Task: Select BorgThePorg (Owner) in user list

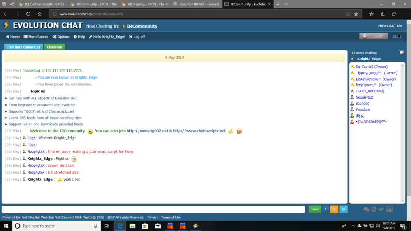Action: [376, 79]
